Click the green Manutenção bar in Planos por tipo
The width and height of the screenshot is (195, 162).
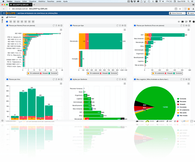tap(105, 41)
